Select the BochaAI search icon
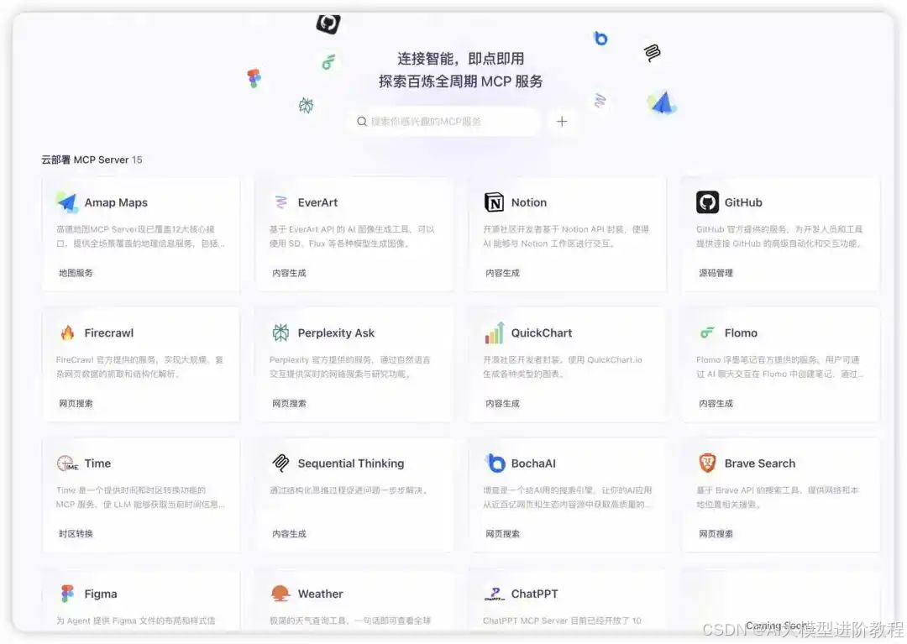 (x=495, y=463)
